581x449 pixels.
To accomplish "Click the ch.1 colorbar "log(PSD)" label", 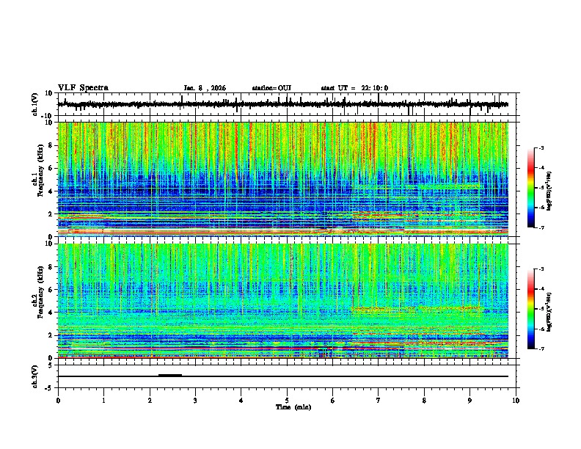I will pyautogui.click(x=549, y=191).
